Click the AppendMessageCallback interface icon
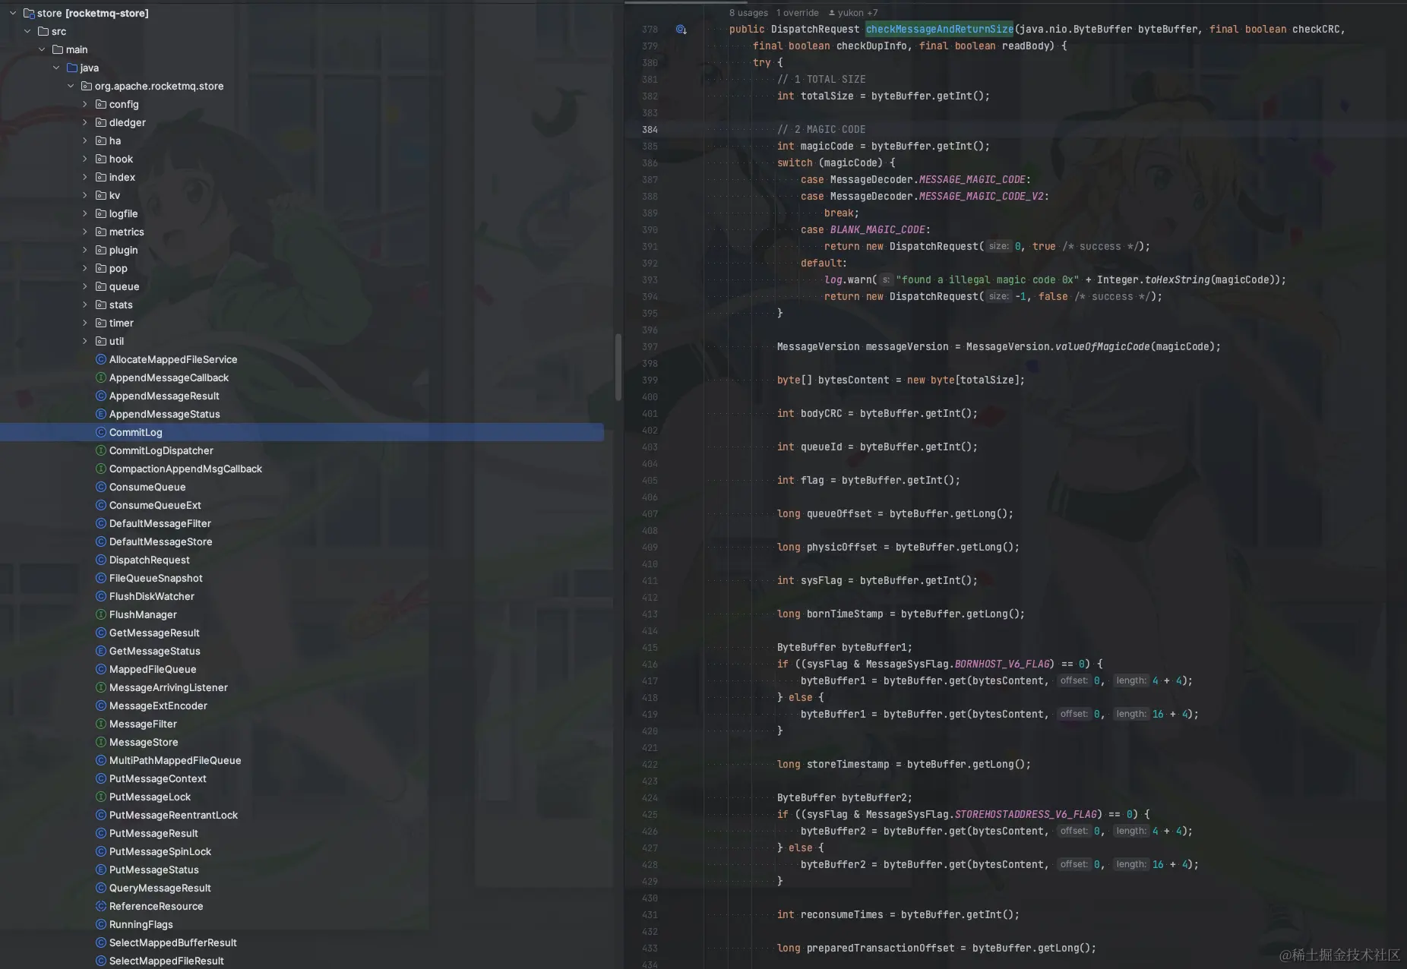This screenshot has height=969, width=1407. coord(100,377)
